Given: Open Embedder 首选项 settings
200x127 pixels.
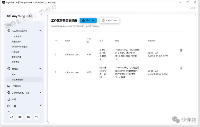Looking at the screenshot, I should pos(19,47).
